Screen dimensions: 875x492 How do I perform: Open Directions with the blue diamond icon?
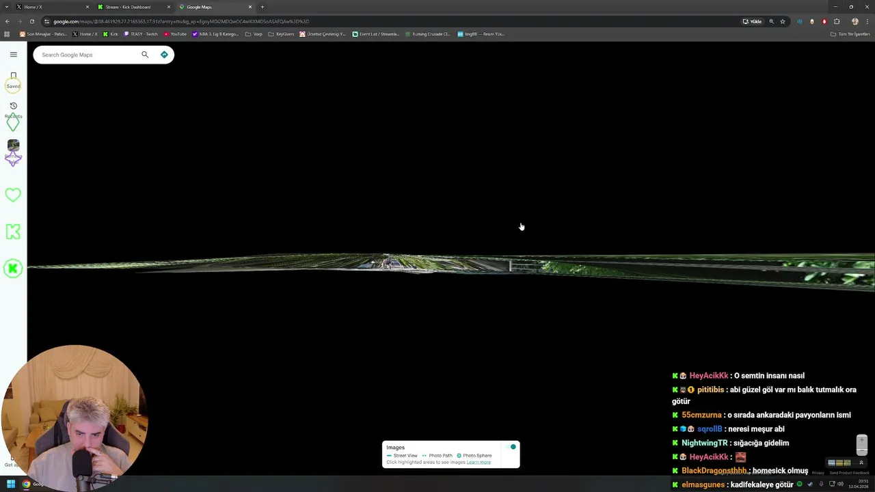point(164,55)
